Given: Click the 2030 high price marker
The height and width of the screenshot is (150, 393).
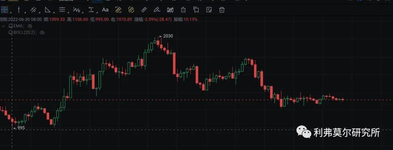Looking at the screenshot, I should click(167, 36).
